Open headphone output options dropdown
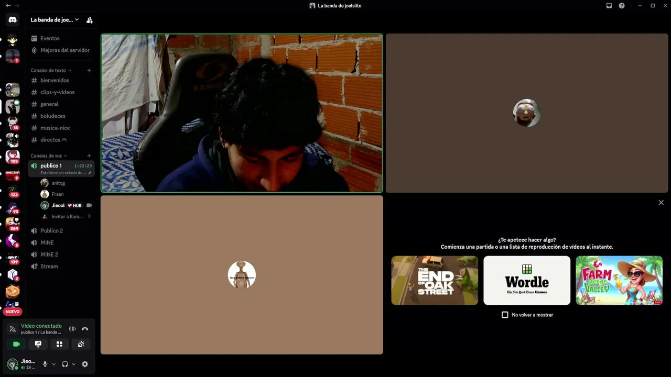Viewport: 671px width, 377px height. 73,364
